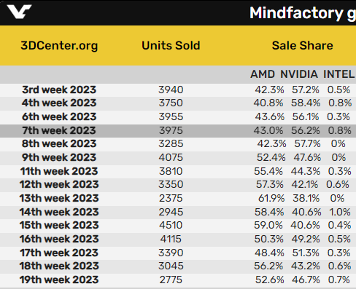The height and width of the screenshot is (289, 356).
Task: Click the 9th week 2023 label
Action: tap(59, 157)
